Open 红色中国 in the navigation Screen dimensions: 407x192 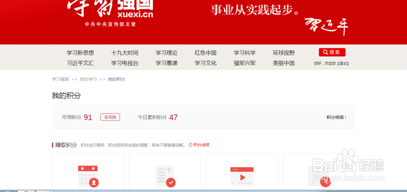206,53
